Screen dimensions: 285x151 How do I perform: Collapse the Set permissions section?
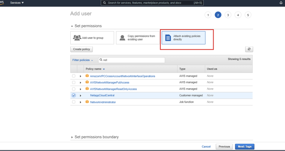point(72,26)
